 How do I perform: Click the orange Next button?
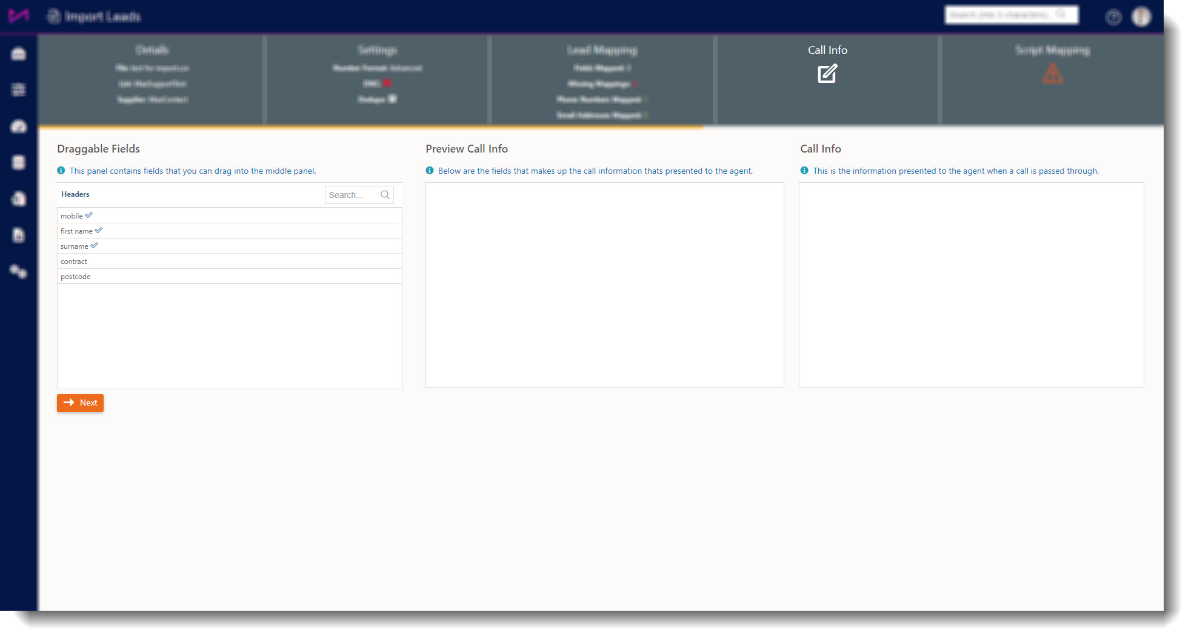[80, 403]
